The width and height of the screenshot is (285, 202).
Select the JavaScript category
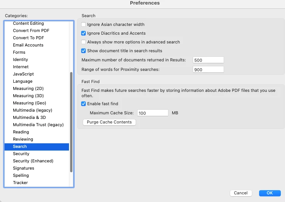tap(23, 74)
